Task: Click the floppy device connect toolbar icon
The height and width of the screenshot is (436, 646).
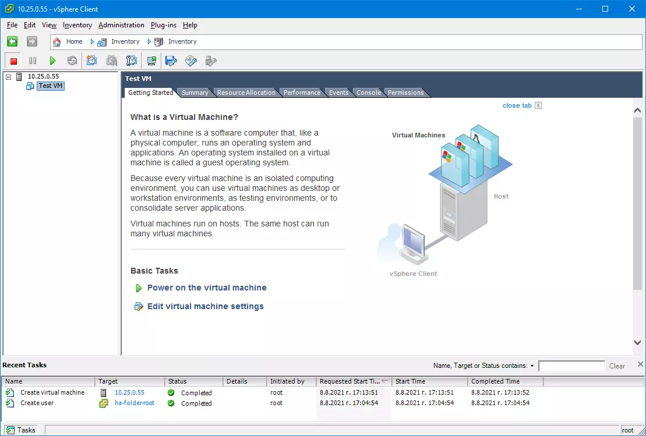Action: (171, 61)
